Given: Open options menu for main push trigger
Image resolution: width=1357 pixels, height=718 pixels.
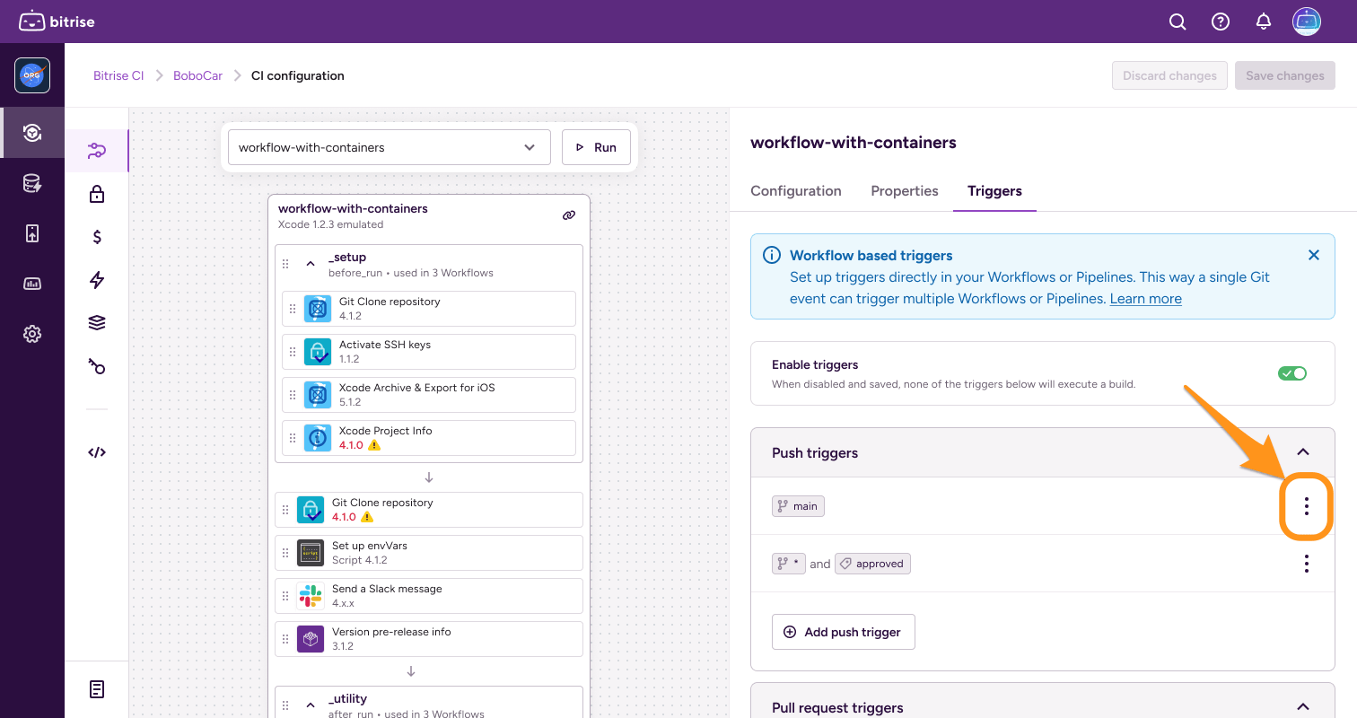Looking at the screenshot, I should coord(1307,506).
